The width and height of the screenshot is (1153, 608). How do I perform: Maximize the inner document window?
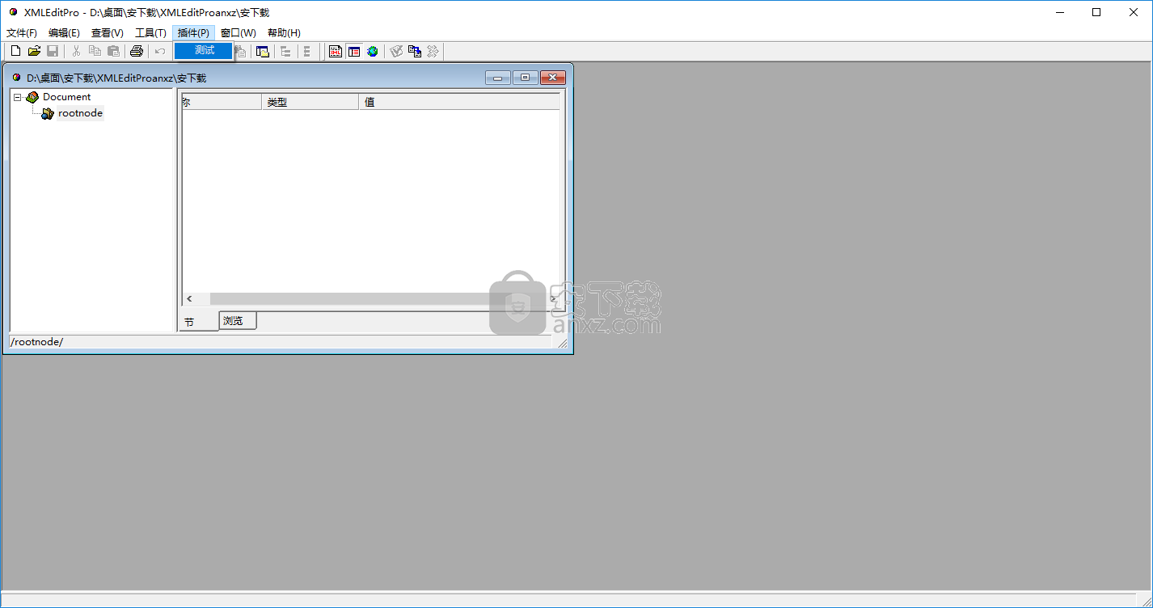click(525, 78)
